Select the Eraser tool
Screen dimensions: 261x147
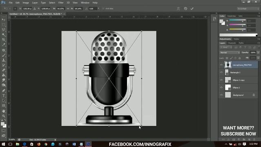click(x=4, y=70)
